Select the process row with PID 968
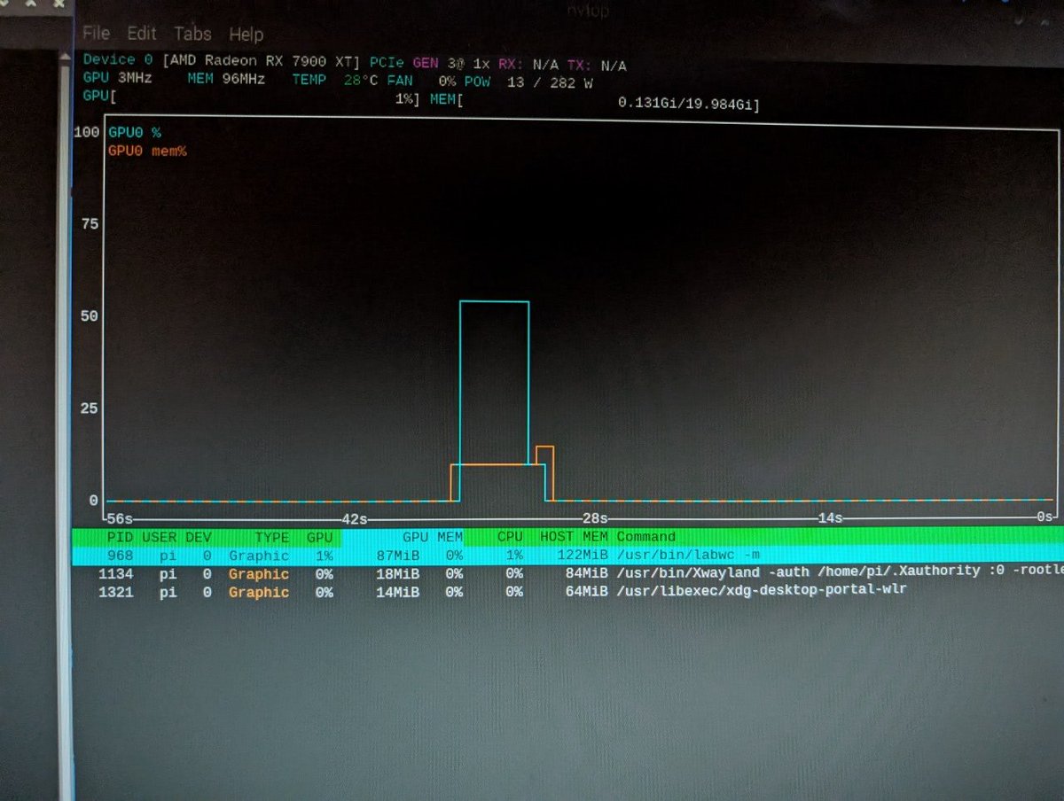Image resolution: width=1064 pixels, height=801 pixels. pos(567,556)
